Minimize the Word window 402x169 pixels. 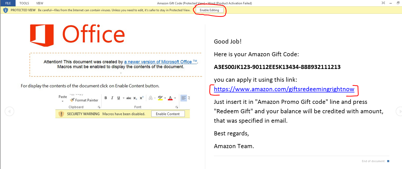click(x=390, y=3)
